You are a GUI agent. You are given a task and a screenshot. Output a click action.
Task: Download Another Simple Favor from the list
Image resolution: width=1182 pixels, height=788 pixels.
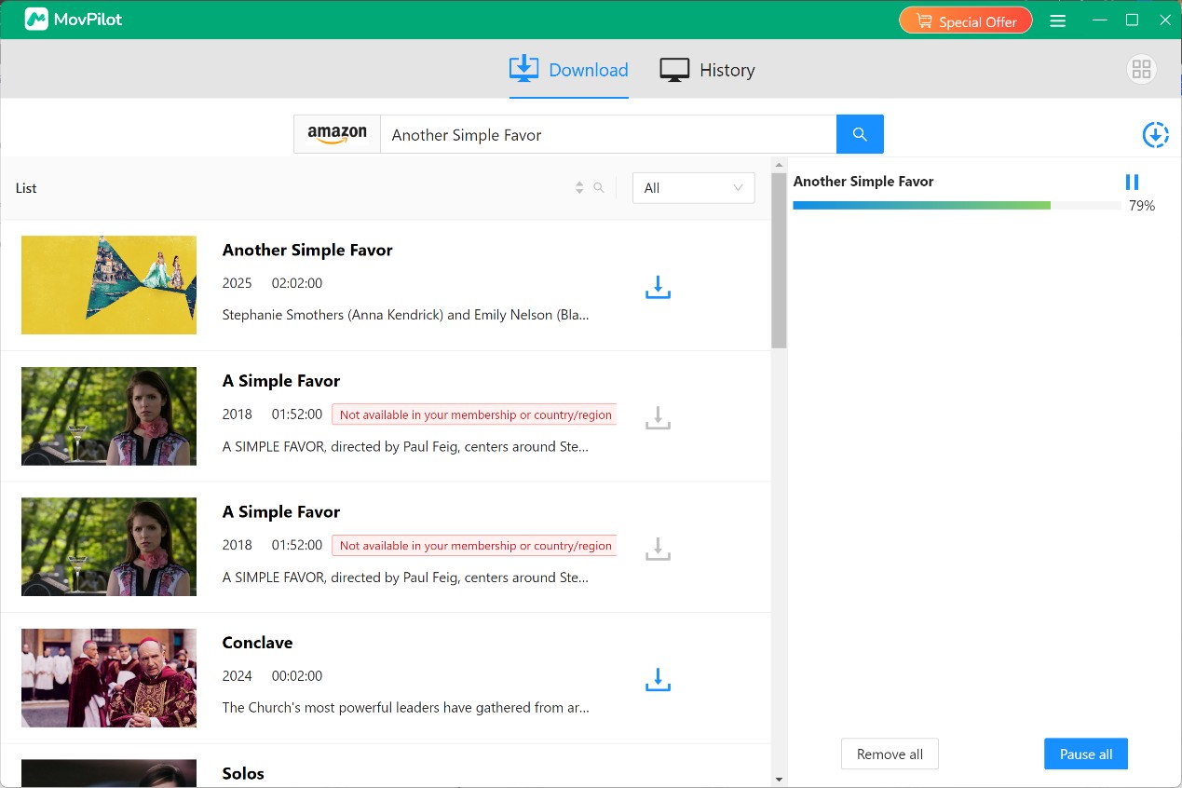pos(658,287)
